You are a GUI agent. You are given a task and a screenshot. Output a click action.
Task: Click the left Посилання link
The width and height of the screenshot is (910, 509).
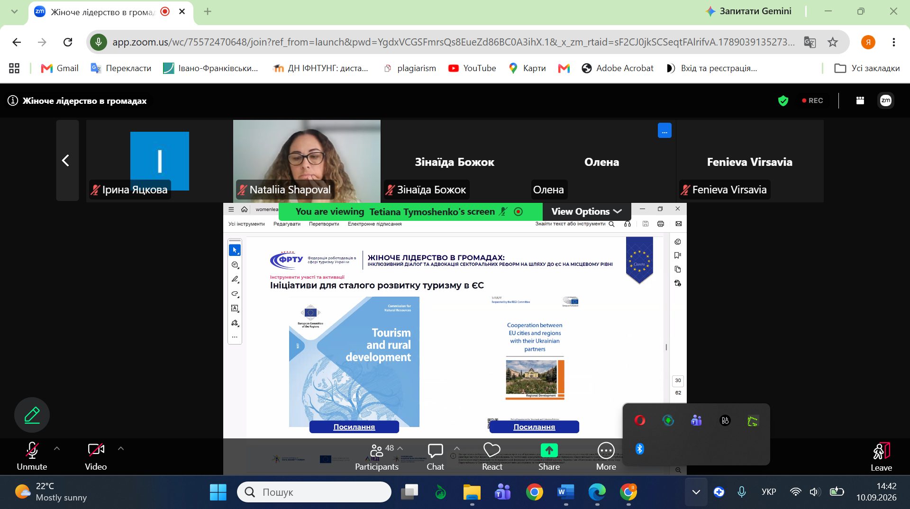coord(354,427)
